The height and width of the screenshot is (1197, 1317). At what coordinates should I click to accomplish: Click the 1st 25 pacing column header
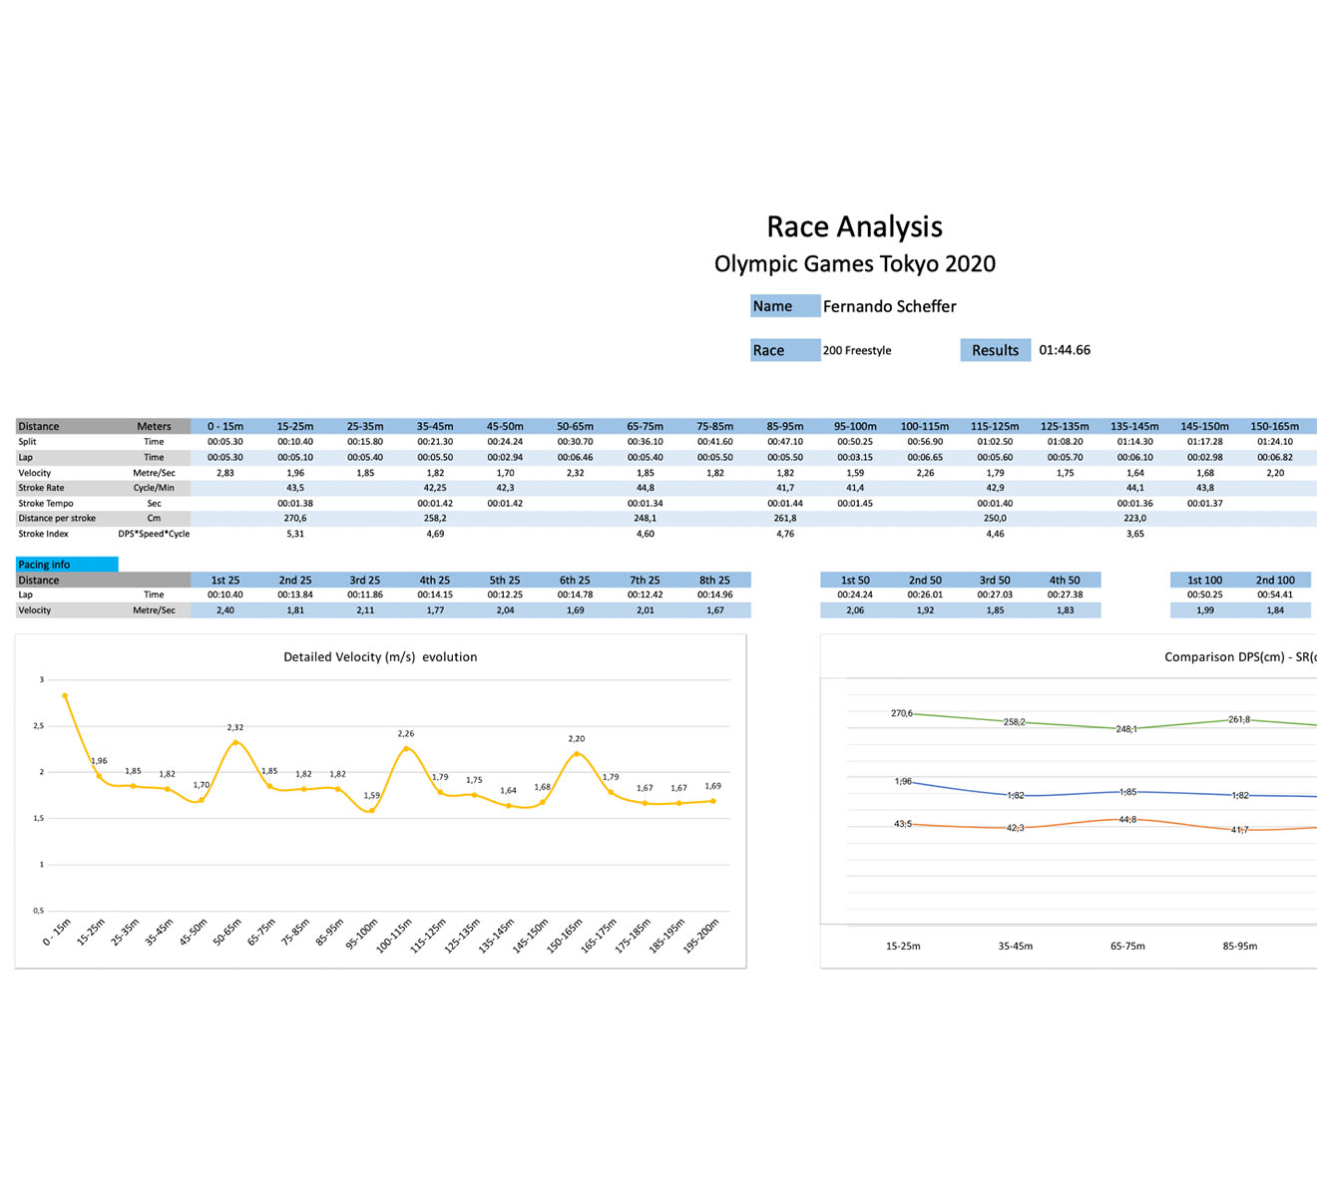tap(225, 580)
